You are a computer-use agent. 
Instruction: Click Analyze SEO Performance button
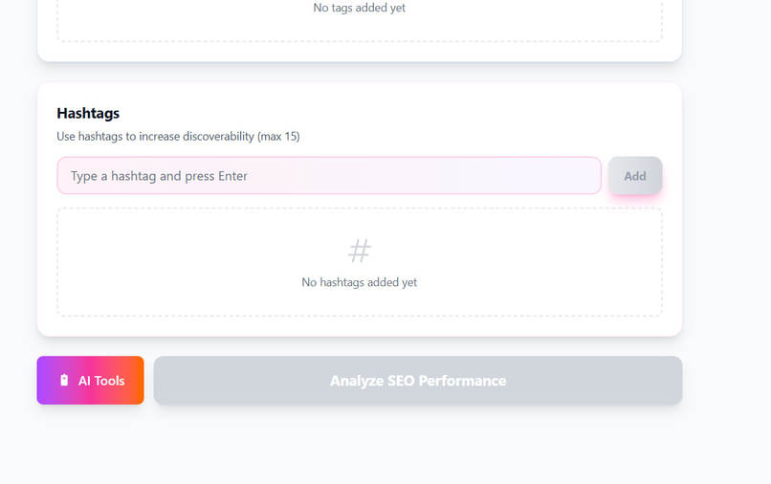pos(418,380)
